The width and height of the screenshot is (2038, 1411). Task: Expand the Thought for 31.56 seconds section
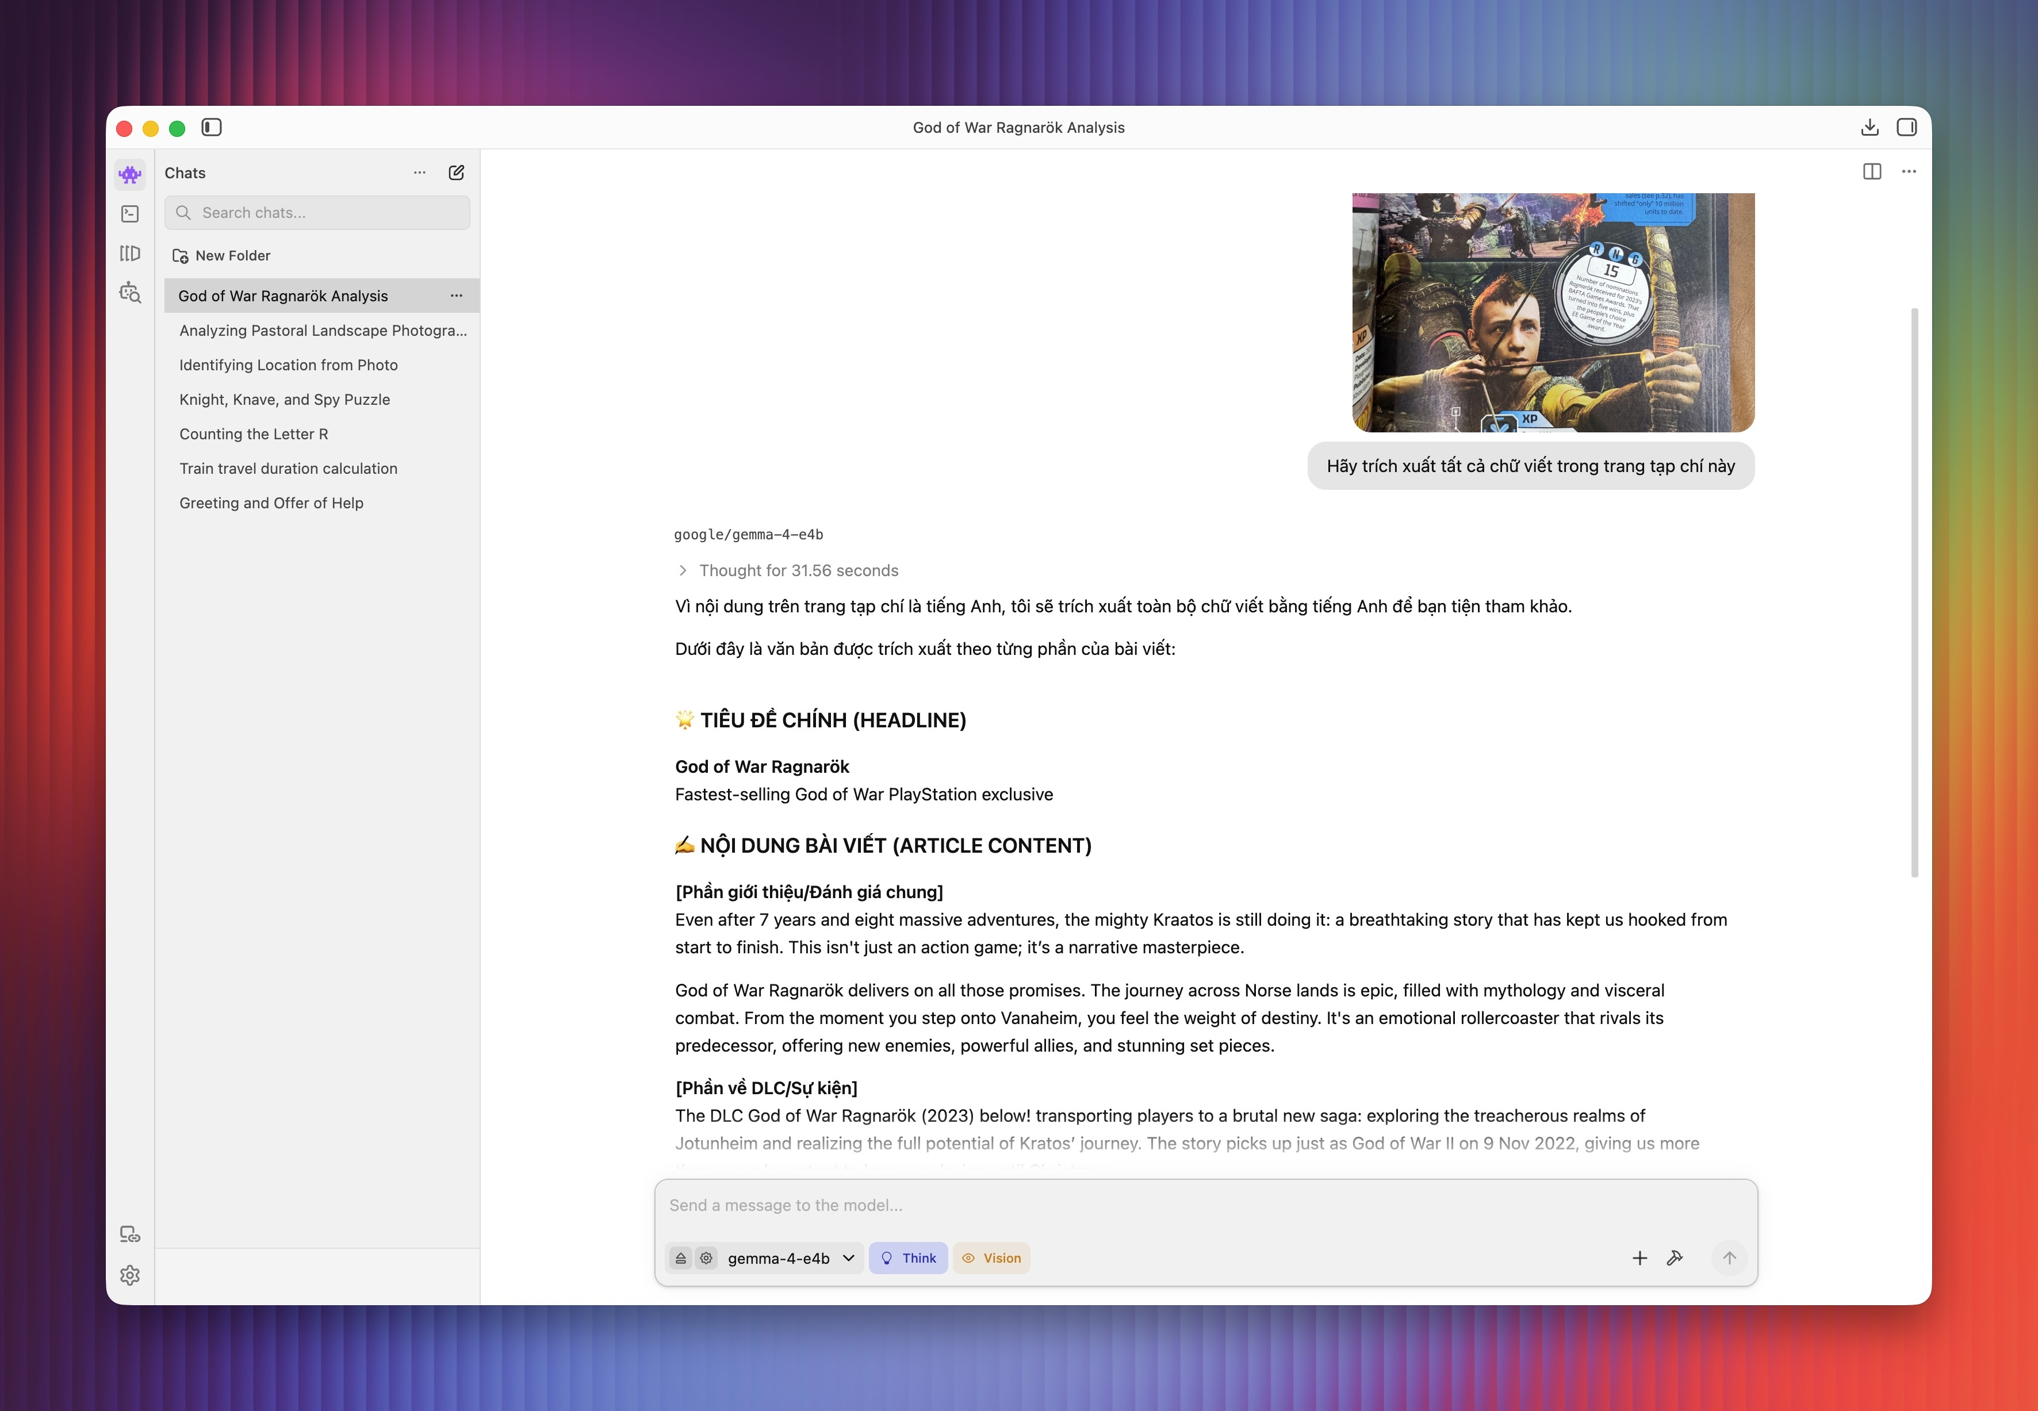point(788,570)
